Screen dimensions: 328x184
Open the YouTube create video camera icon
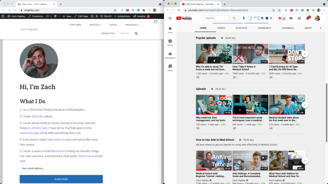[291, 18]
